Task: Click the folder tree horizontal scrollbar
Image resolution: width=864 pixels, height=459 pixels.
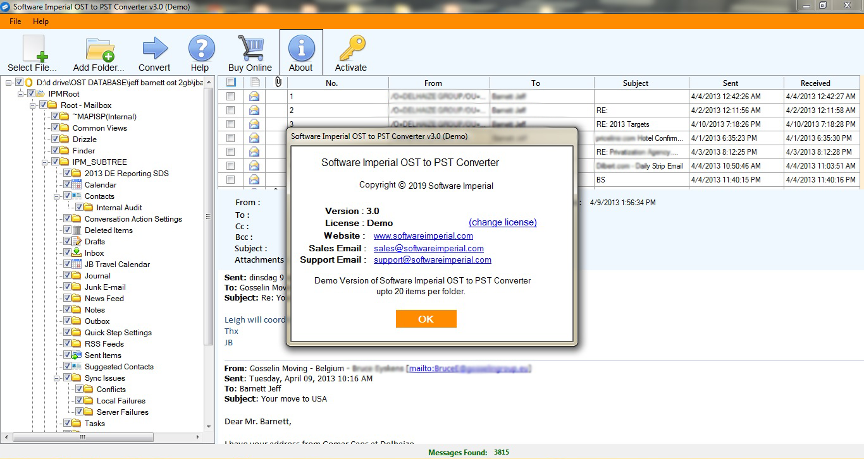Action: pyautogui.click(x=82, y=437)
